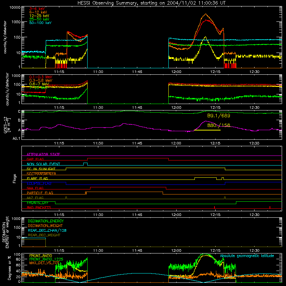Click the 3-6 keV legend label
This screenshot has width=286, height=286.
point(37,9)
